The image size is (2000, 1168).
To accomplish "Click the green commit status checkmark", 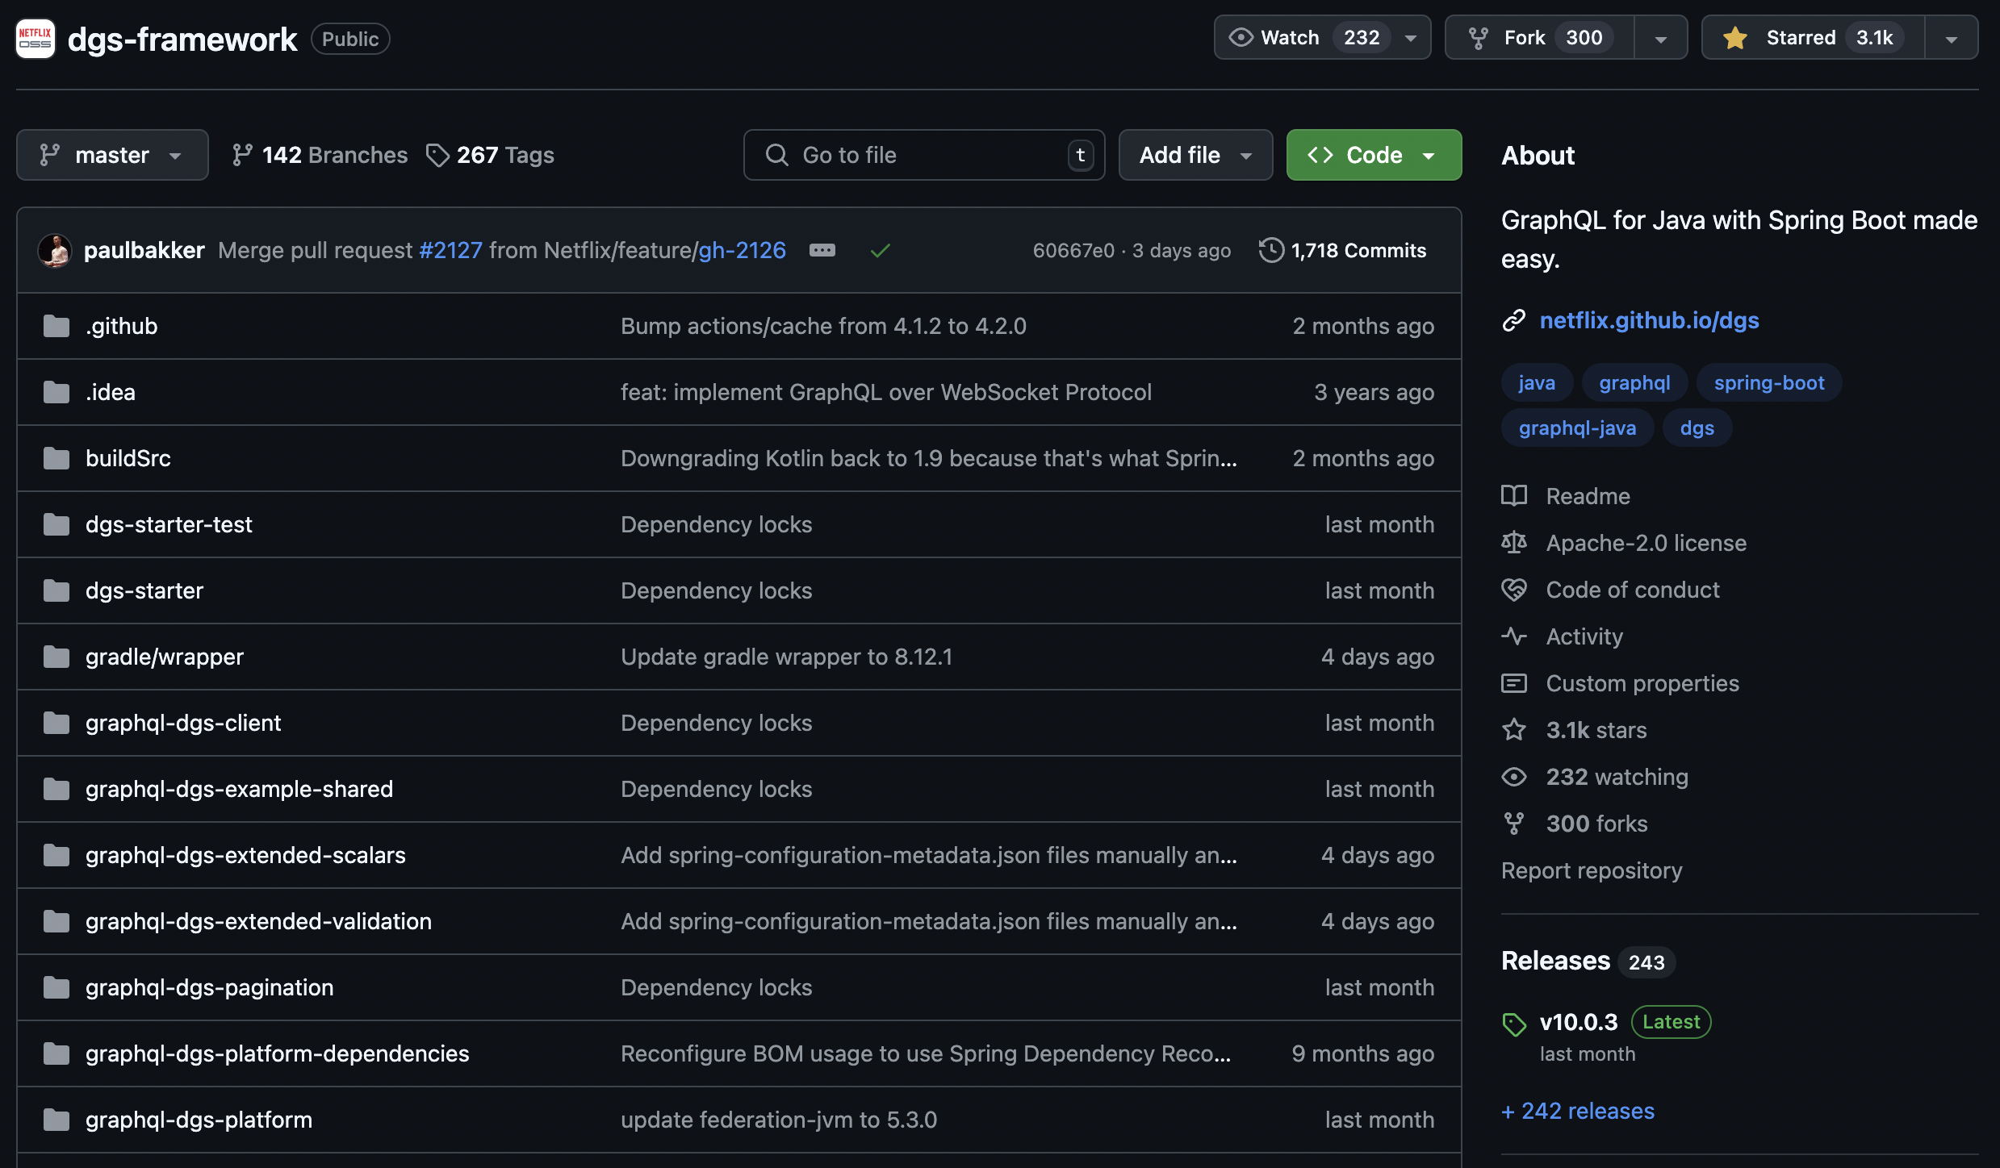I will 880,251.
